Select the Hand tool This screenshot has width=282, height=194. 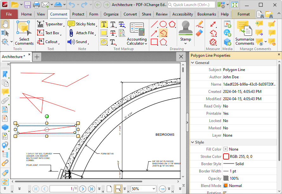coord(5,24)
